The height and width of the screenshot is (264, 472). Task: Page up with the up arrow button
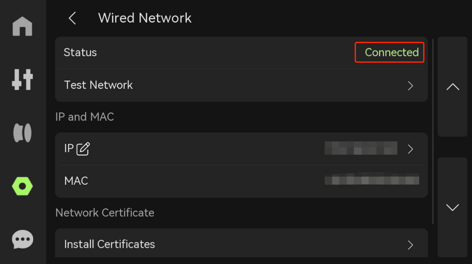coord(452,87)
